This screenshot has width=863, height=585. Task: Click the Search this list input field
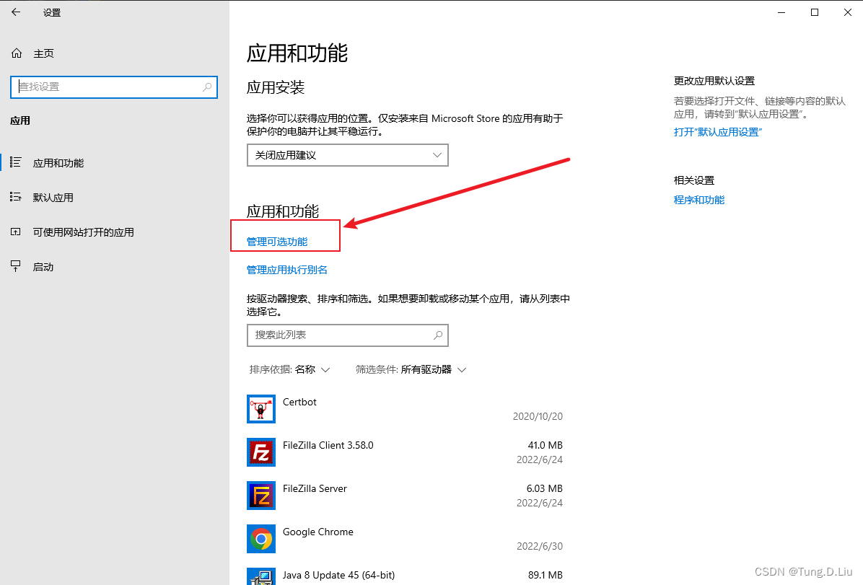pos(339,335)
